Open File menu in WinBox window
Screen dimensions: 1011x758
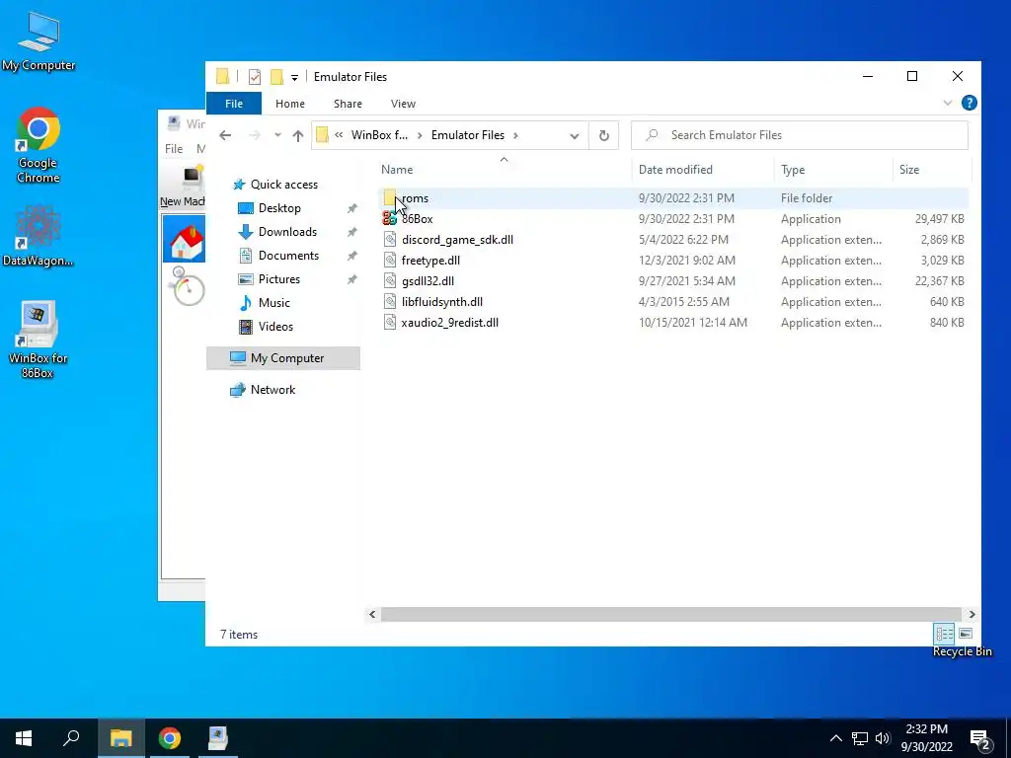click(174, 149)
